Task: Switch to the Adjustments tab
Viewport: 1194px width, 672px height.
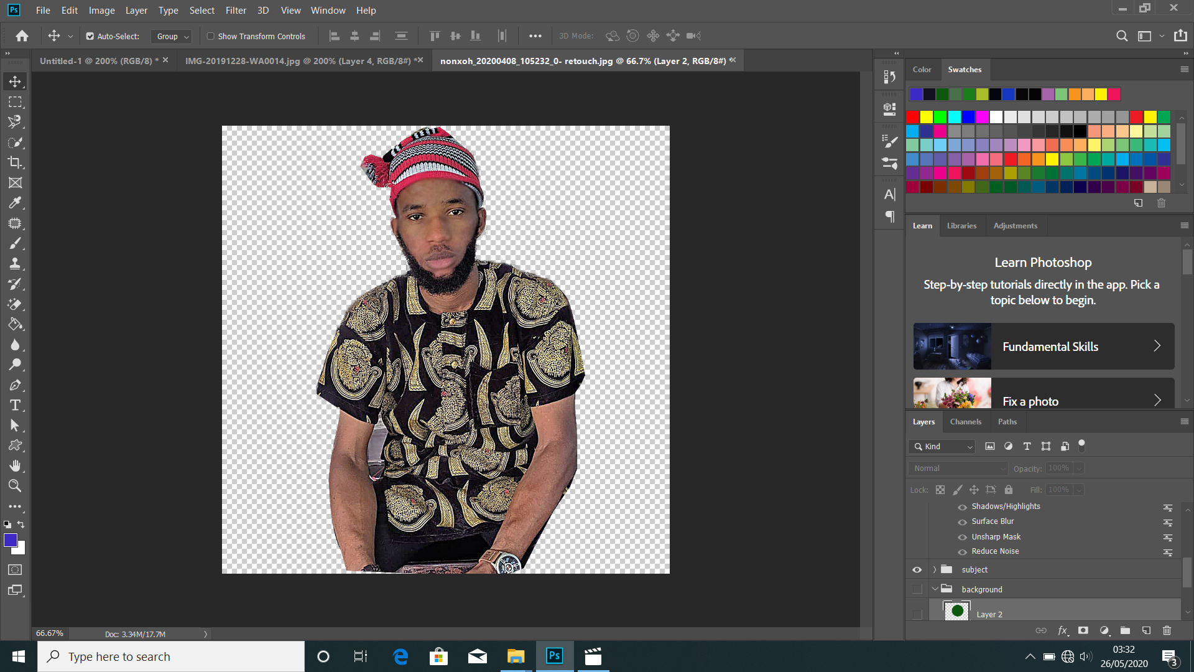Action: pos(1015,225)
